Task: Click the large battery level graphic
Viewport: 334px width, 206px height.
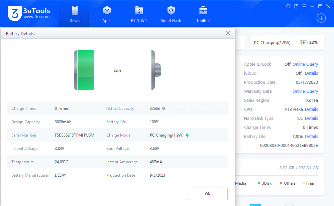Action: pos(117,70)
